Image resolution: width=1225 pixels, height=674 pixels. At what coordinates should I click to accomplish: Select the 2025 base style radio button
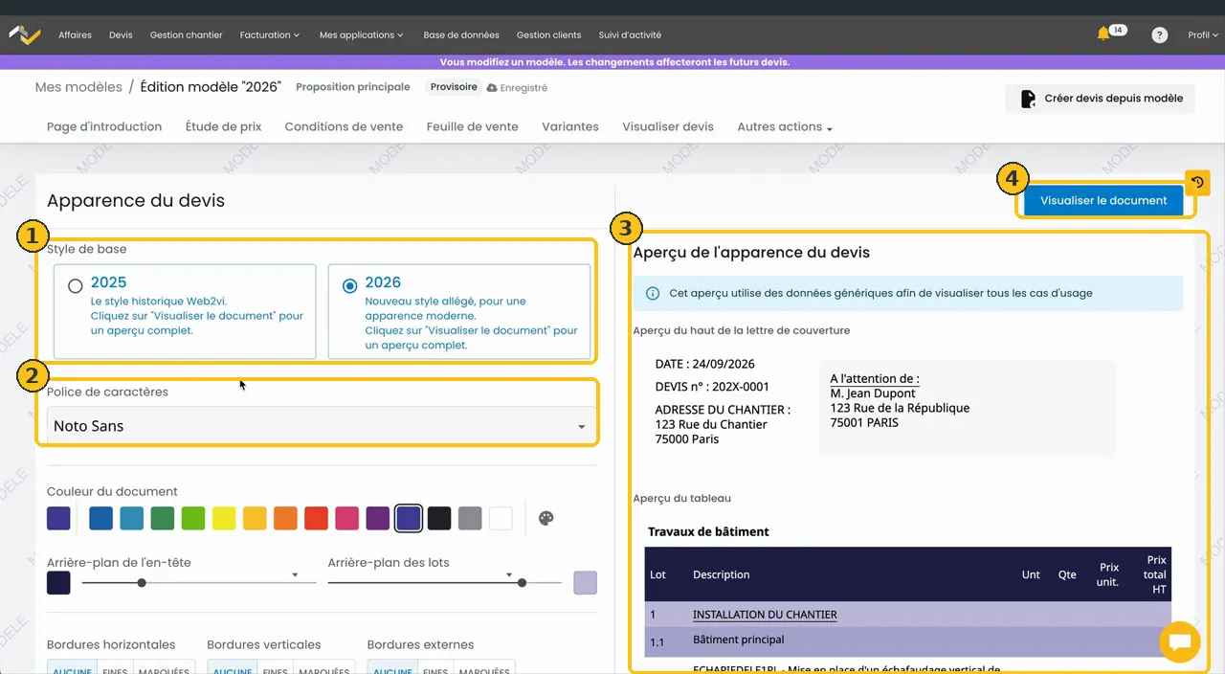(76, 285)
